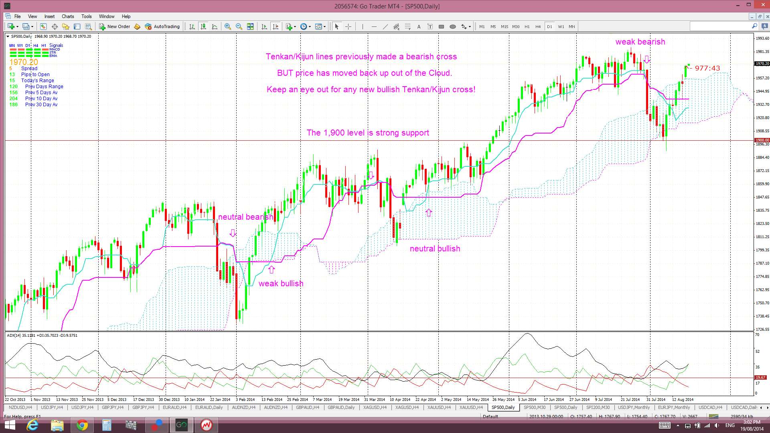Expand the Templates dropdown arrow
Image resolution: width=770 pixels, height=433 pixels.
(324, 27)
